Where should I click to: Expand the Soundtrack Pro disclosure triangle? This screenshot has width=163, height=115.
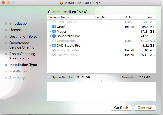[50, 36]
